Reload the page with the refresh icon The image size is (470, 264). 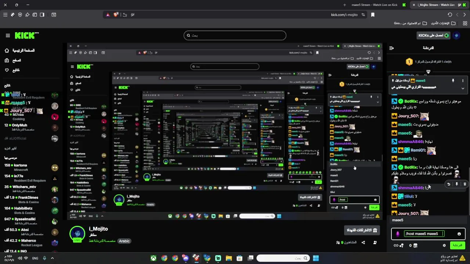click(450, 15)
